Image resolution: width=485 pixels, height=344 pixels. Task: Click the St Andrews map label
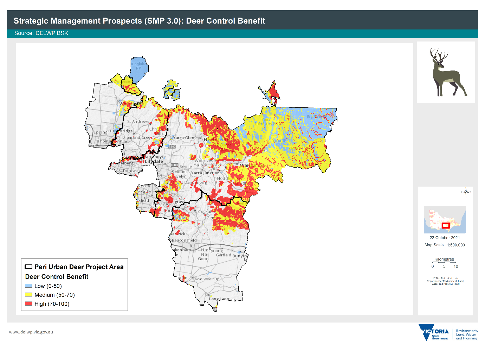(x=138, y=121)
